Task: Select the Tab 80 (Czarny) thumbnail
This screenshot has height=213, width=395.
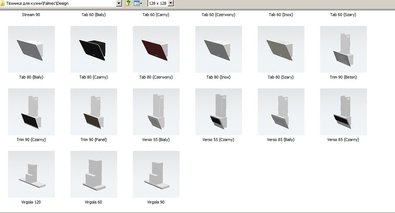Action: [94, 49]
